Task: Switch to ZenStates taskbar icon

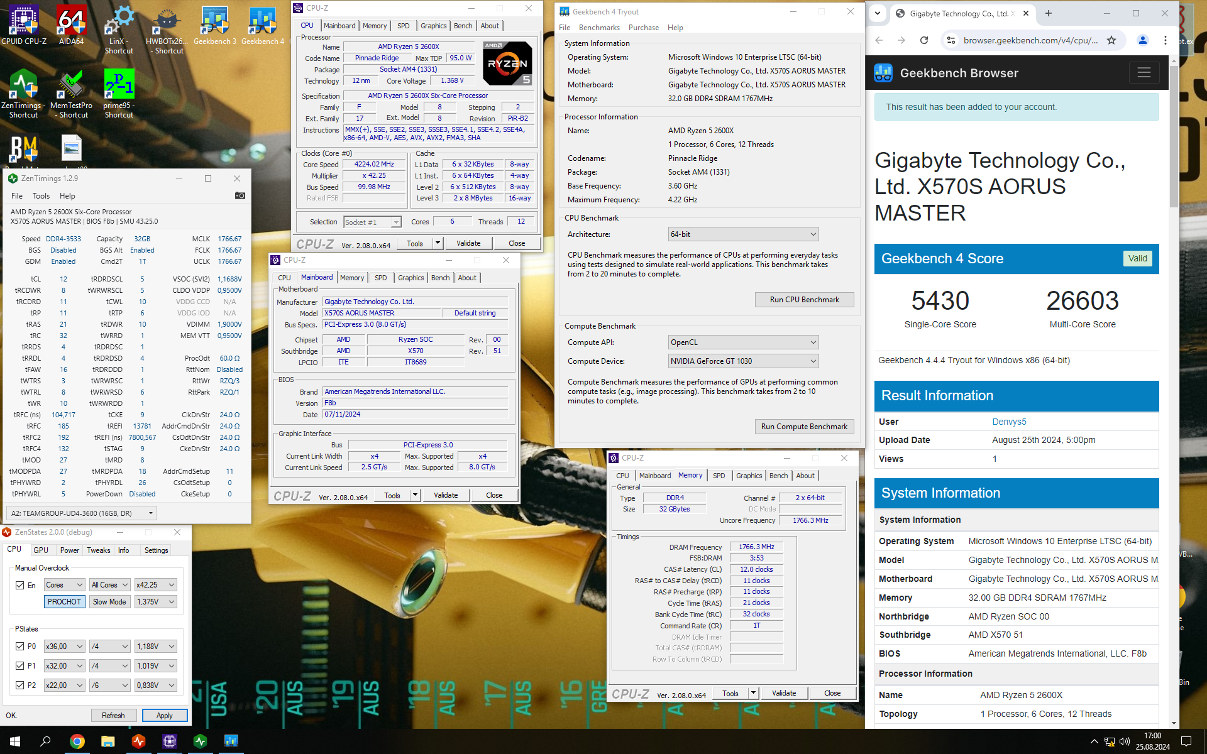Action: tap(138, 741)
